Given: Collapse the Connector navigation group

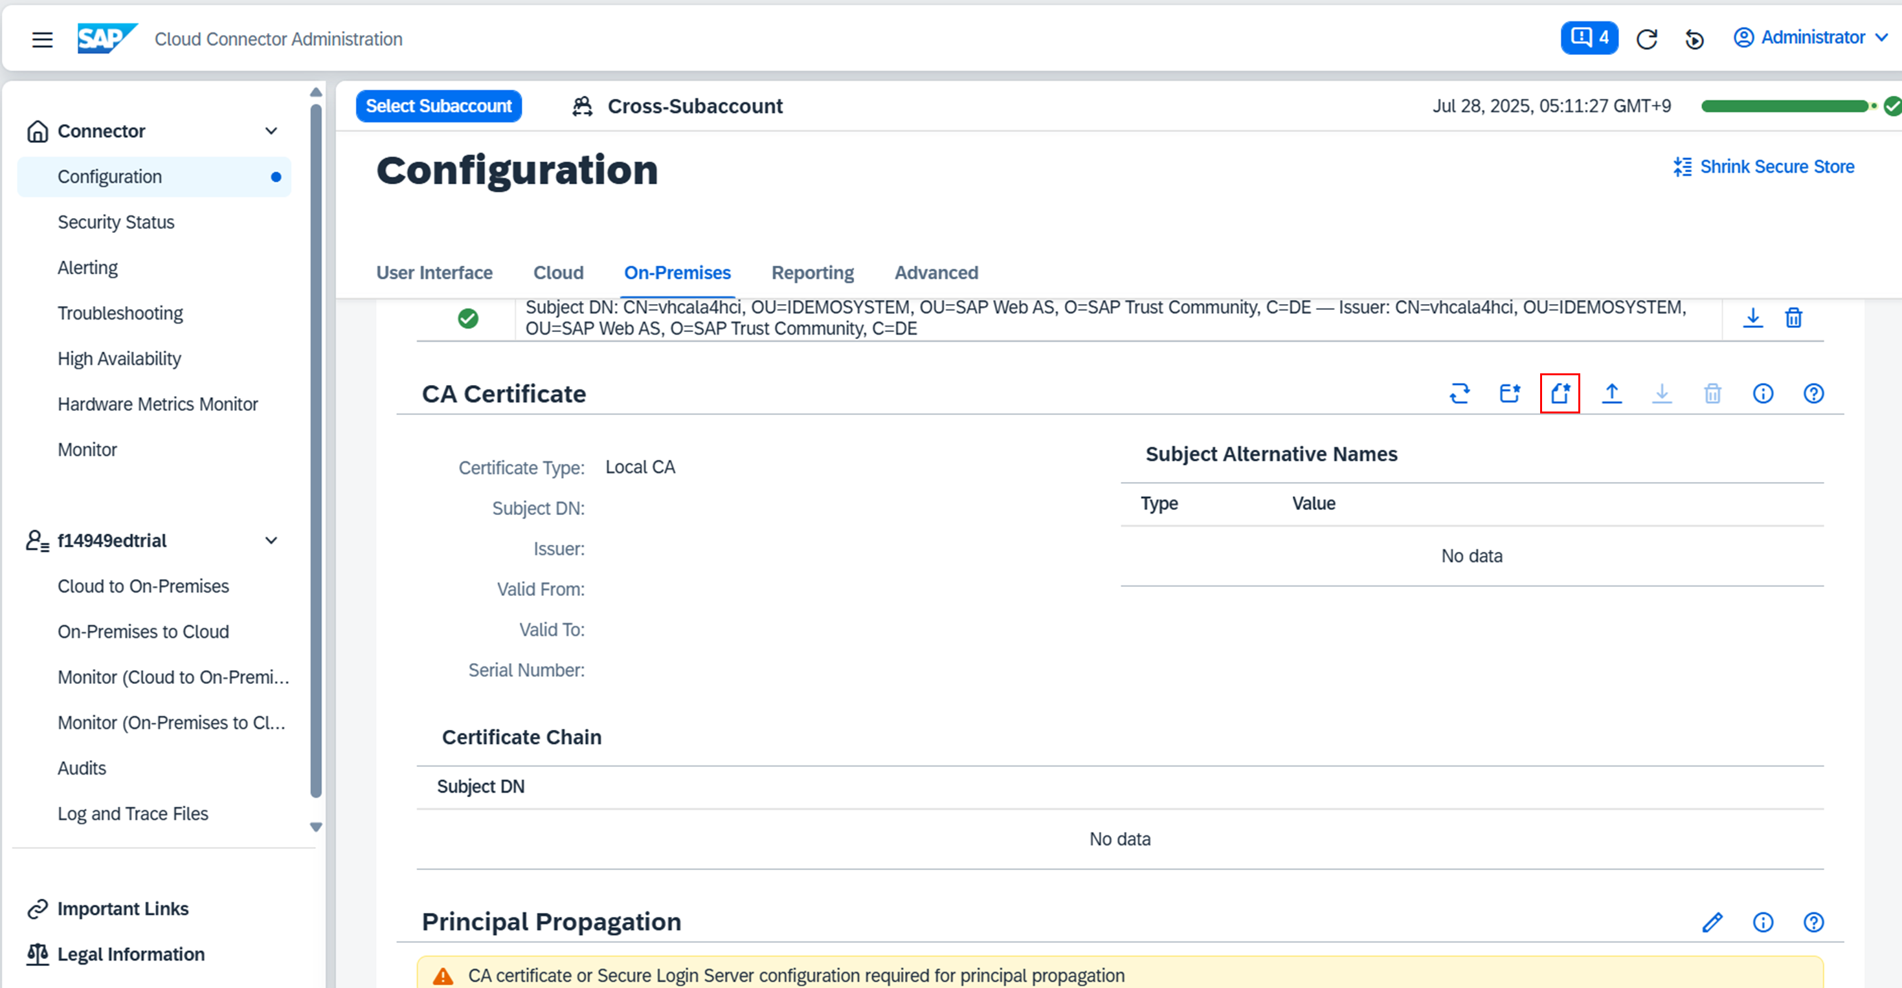Looking at the screenshot, I should click(x=271, y=131).
